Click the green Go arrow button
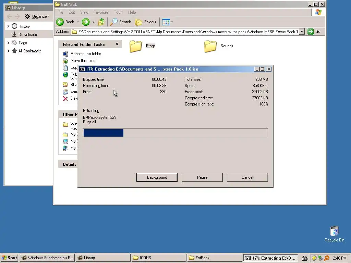The image size is (351, 263). tap(311, 32)
